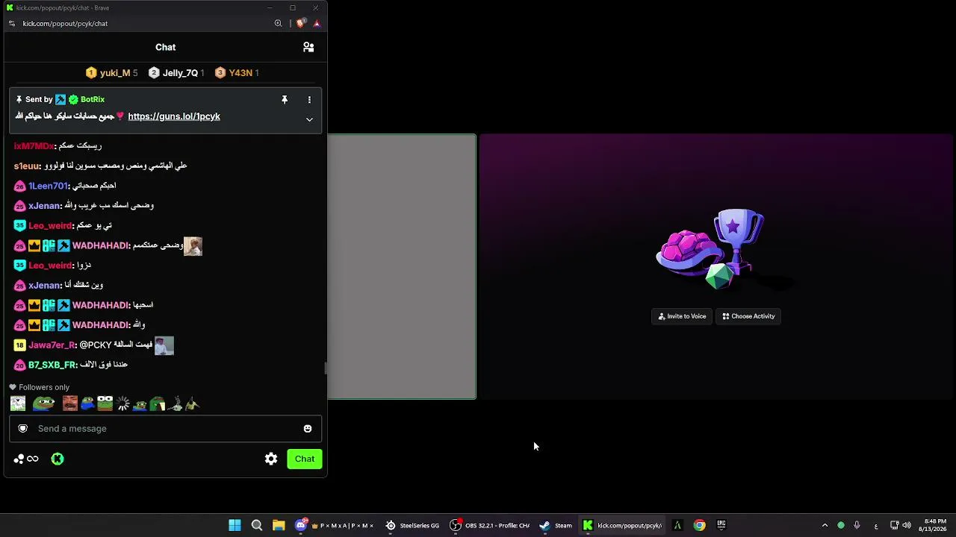Open Epic Games launcher from taskbar
The width and height of the screenshot is (956, 537).
[x=721, y=525]
